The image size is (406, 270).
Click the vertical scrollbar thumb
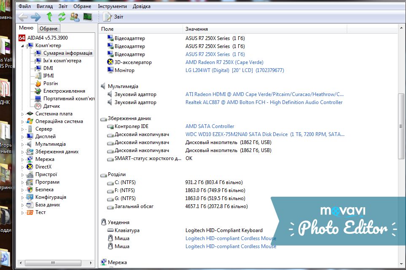tap(401, 126)
